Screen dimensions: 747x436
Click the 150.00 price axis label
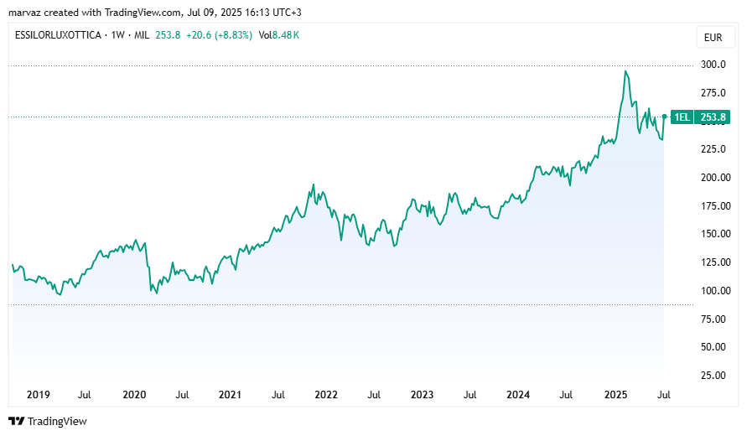click(715, 233)
